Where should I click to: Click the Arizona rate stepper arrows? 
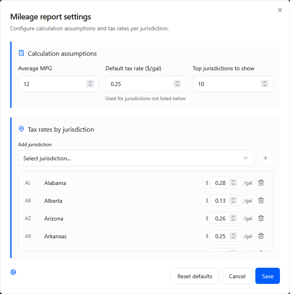[233, 218]
